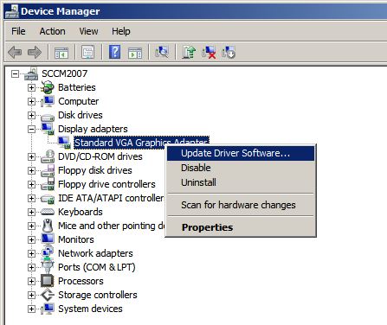This screenshot has width=387, height=325.
Task: Select the Display adapters label
Action: pos(93,129)
